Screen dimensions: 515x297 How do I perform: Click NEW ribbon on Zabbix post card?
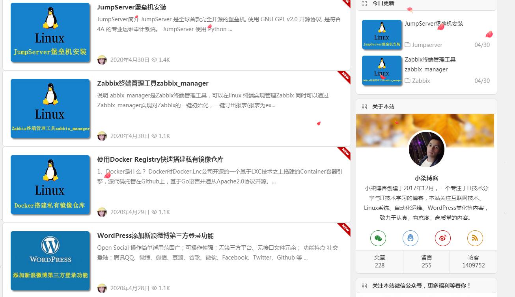344,77
